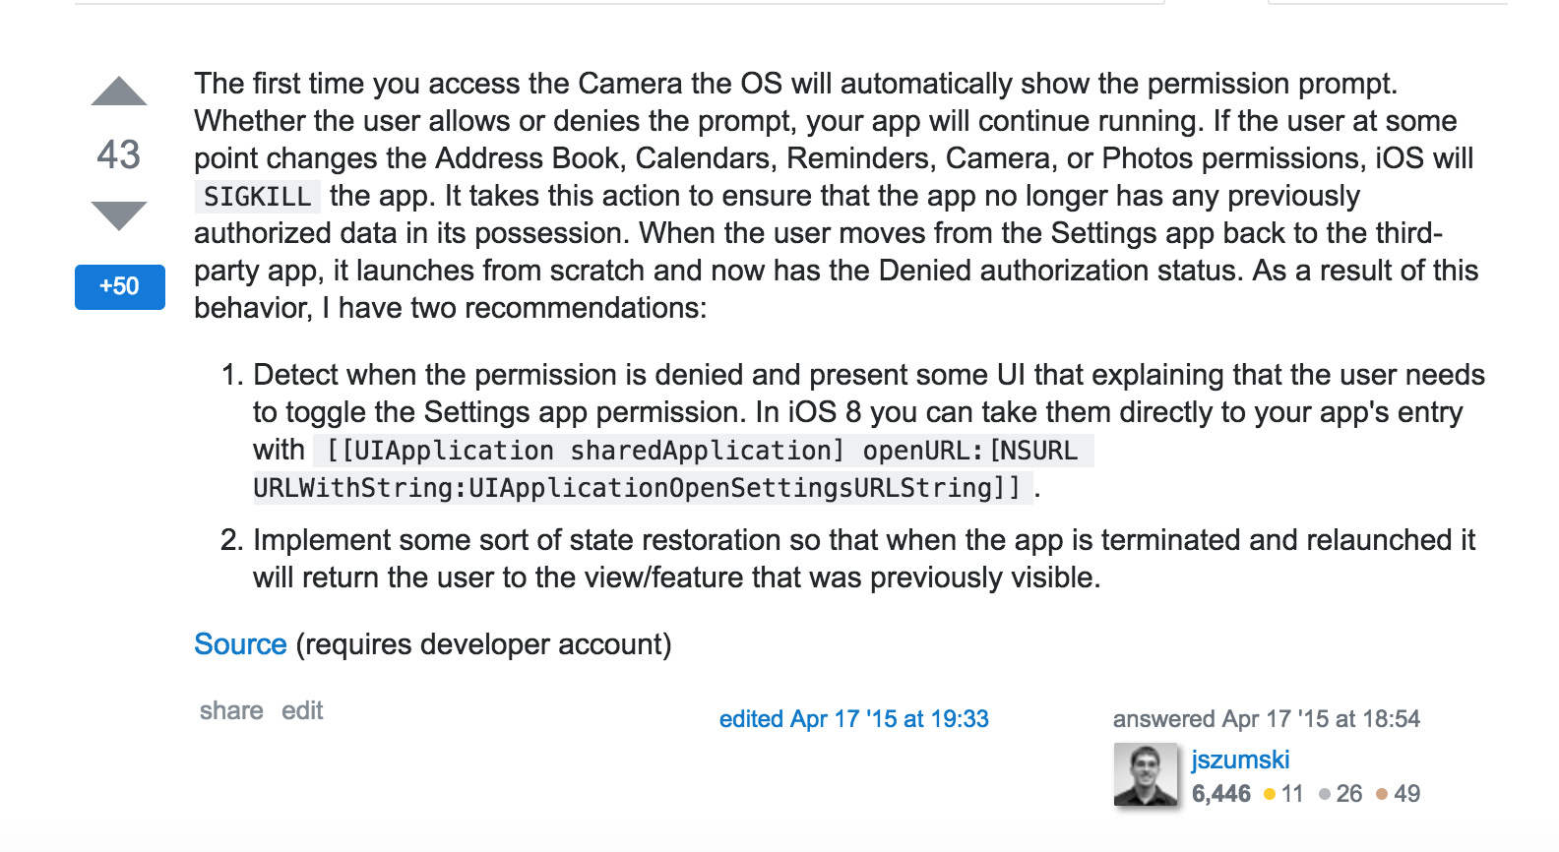Click the '(requires developer account)' text
The height and width of the screenshot is (852, 1559).
[483, 644]
